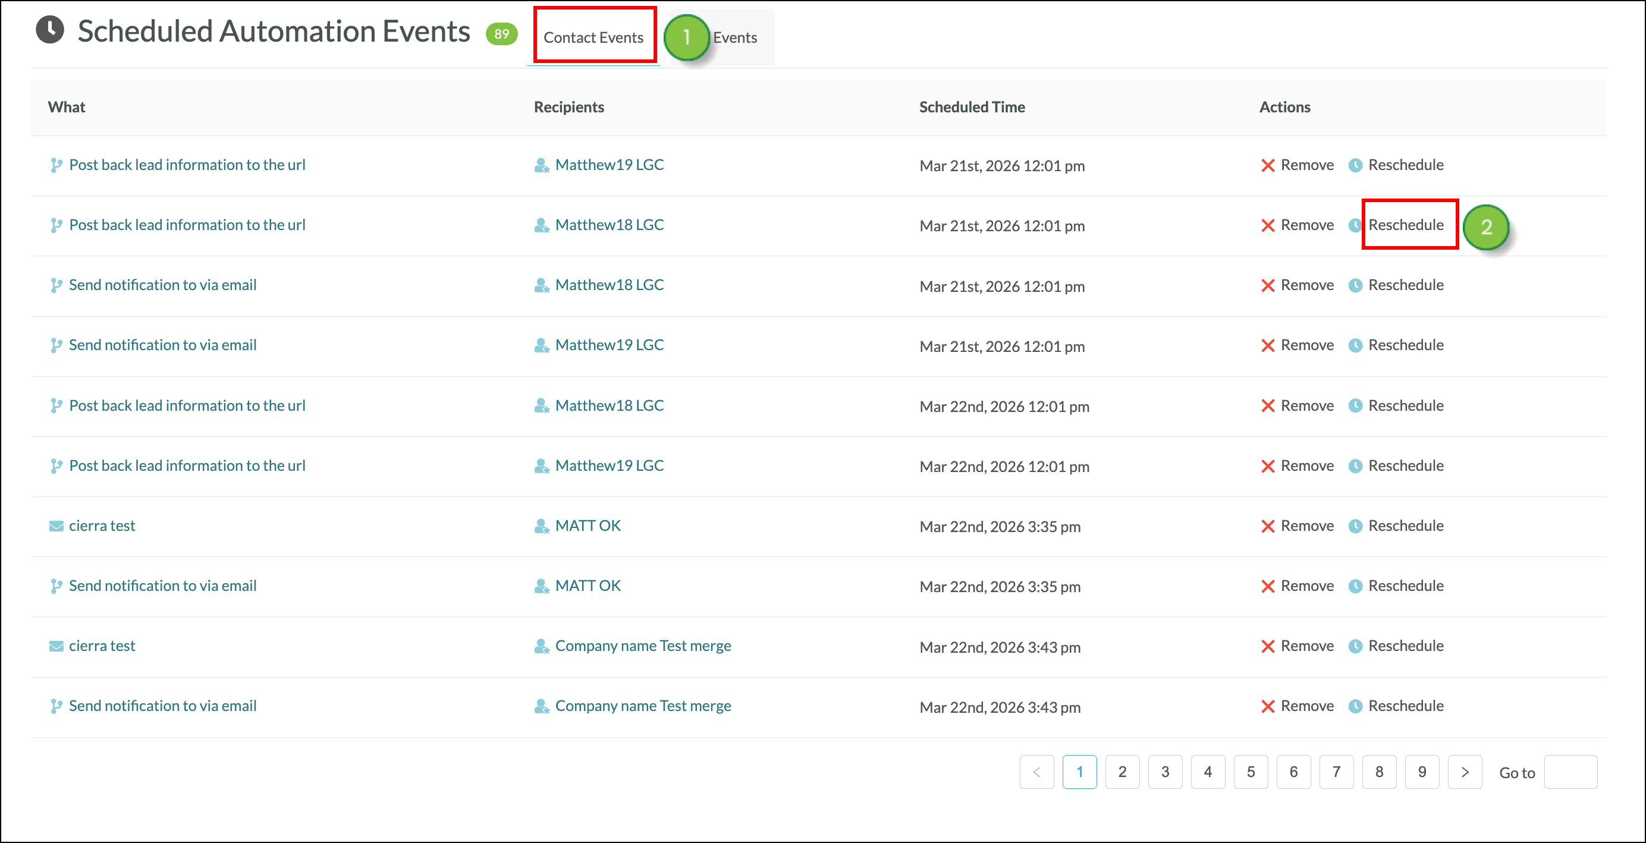This screenshot has width=1646, height=843.
Task: Open the Events tab
Action: 735,37
